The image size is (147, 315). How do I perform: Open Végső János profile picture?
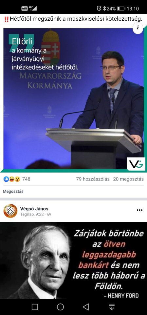[x=10, y=211]
